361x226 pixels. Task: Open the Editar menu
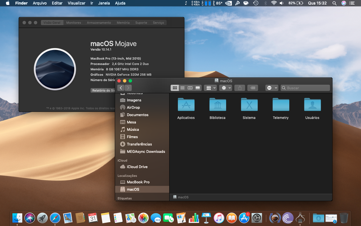(x=57, y=3)
